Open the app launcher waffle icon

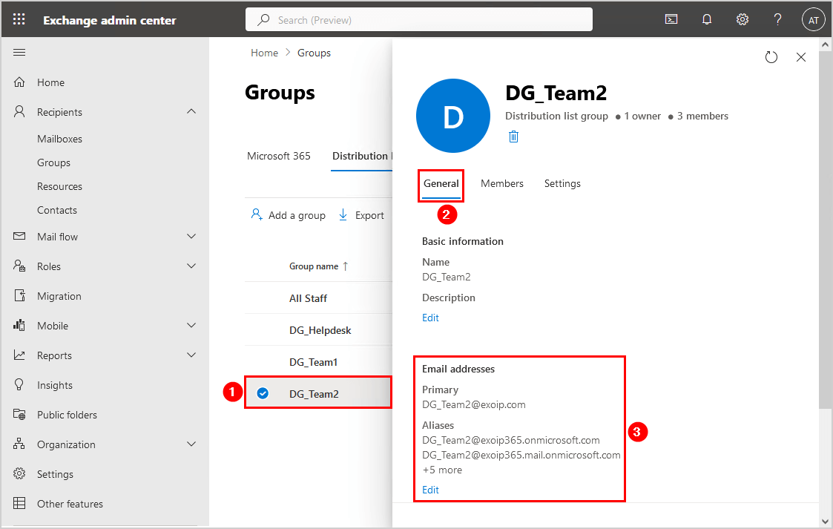click(19, 19)
